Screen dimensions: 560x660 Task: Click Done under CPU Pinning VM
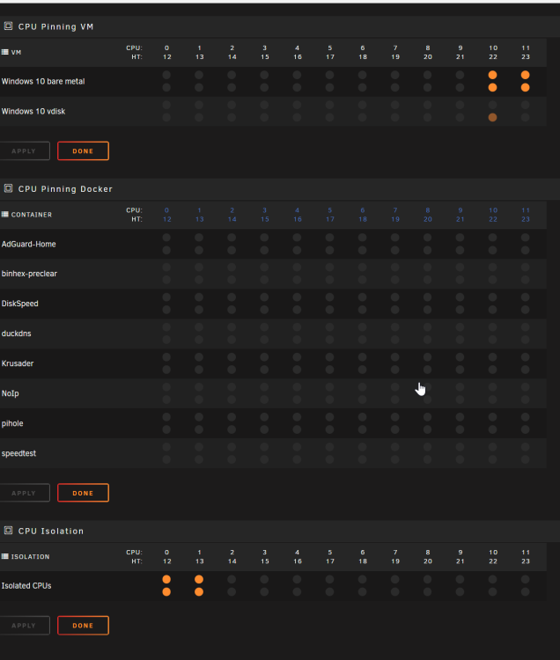point(83,151)
